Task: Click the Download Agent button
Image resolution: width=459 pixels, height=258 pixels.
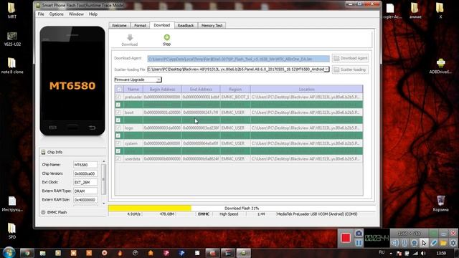Action: (x=351, y=58)
